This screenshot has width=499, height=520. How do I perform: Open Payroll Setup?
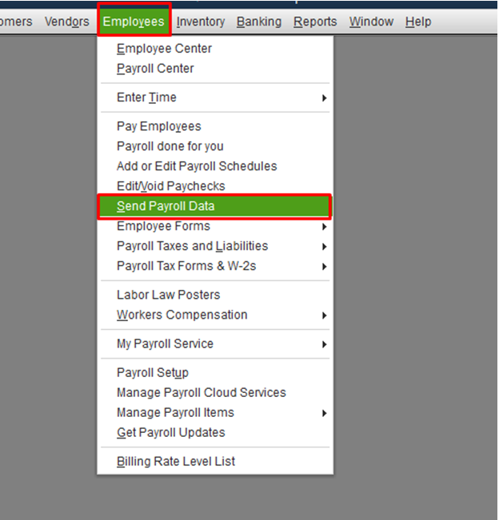click(x=215, y=373)
